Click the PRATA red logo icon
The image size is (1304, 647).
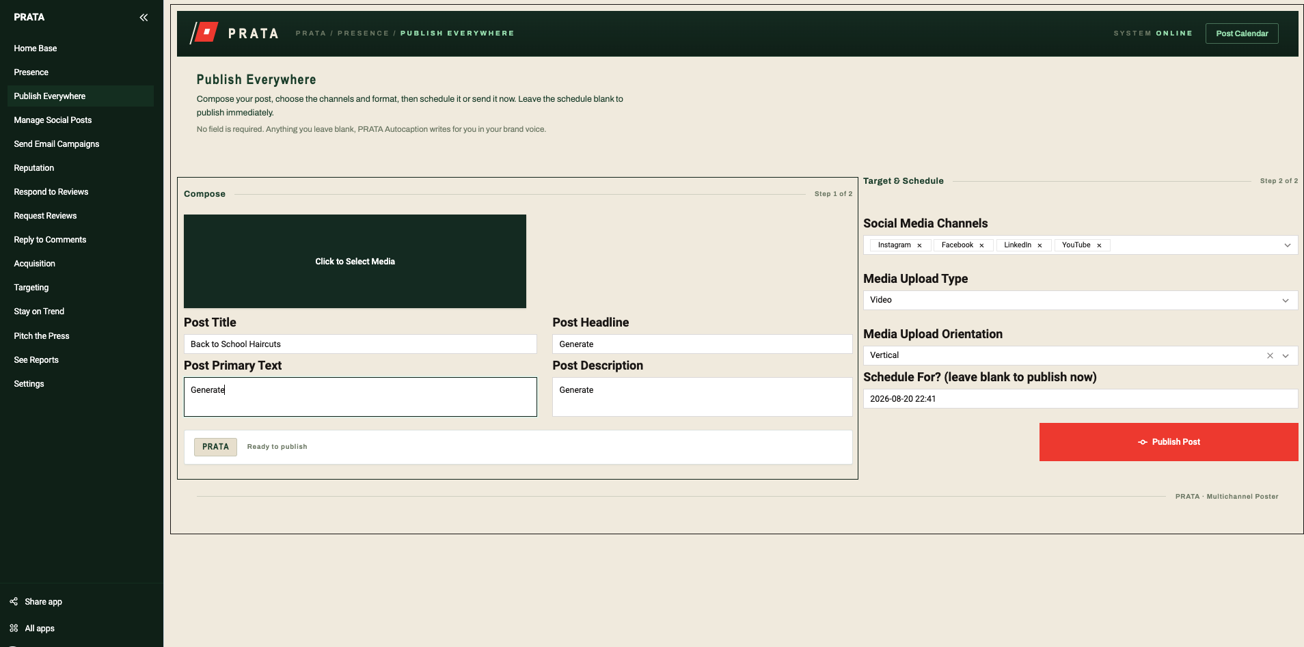point(204,32)
